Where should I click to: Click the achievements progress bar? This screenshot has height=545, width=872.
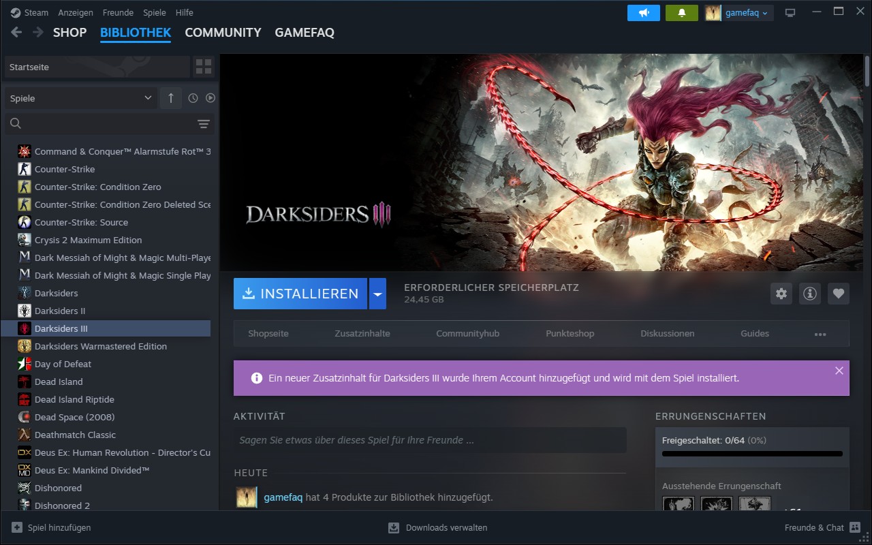(x=752, y=454)
